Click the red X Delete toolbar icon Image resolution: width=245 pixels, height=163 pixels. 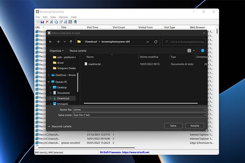pyautogui.click(x=47, y=22)
